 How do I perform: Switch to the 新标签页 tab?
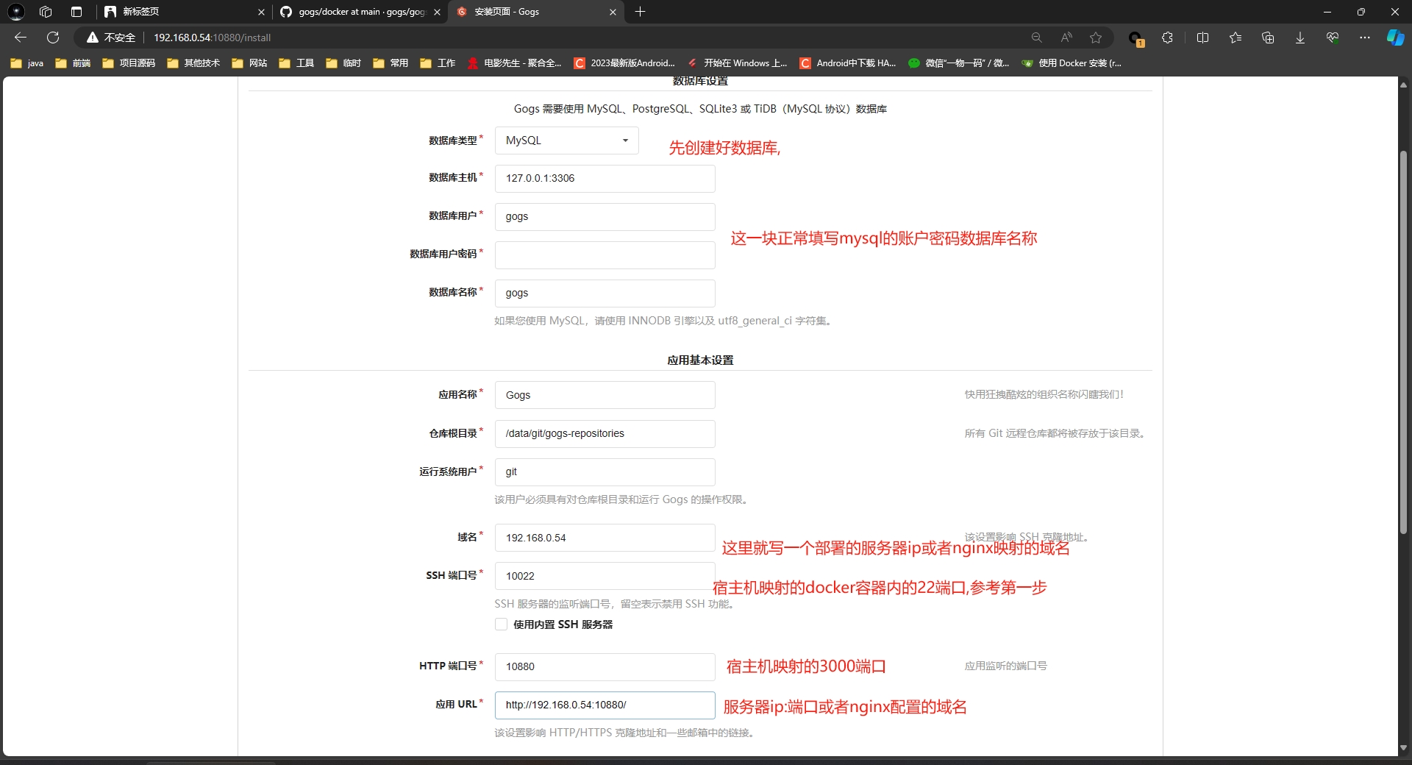(184, 12)
